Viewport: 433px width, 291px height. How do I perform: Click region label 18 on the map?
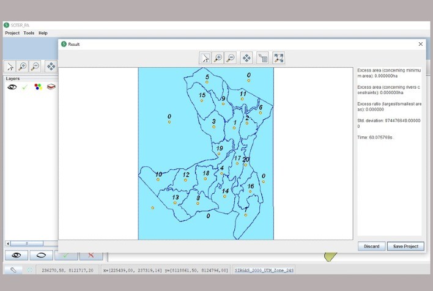coord(205,173)
